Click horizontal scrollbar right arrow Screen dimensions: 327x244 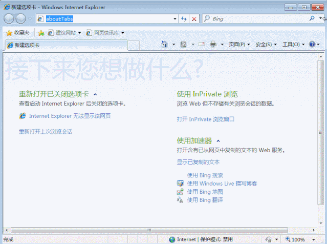314,230
